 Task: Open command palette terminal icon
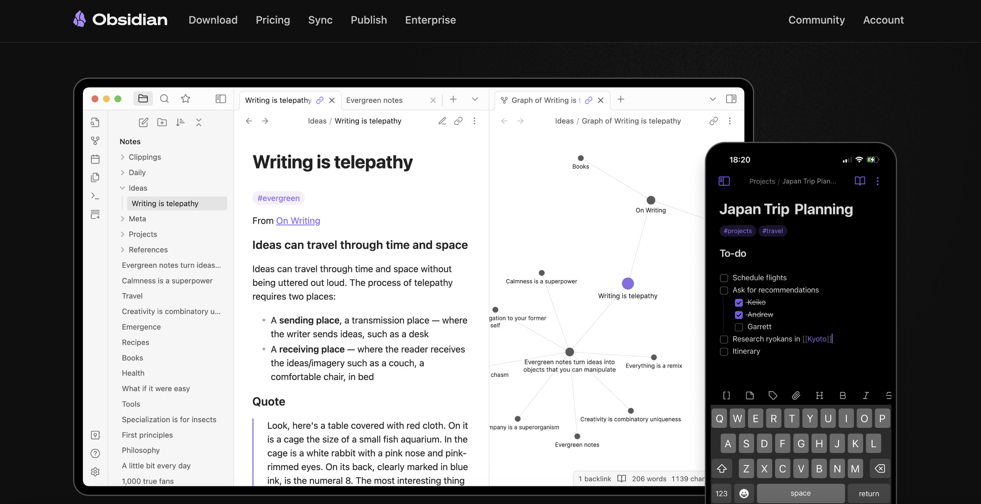[x=95, y=196]
